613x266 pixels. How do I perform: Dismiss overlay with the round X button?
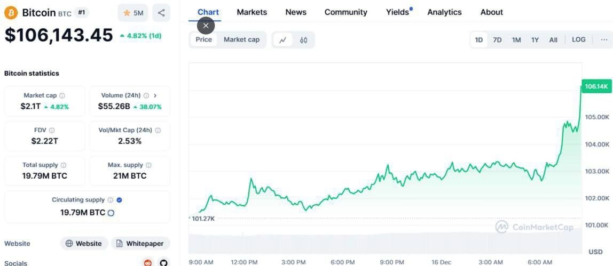pyautogui.click(x=206, y=26)
